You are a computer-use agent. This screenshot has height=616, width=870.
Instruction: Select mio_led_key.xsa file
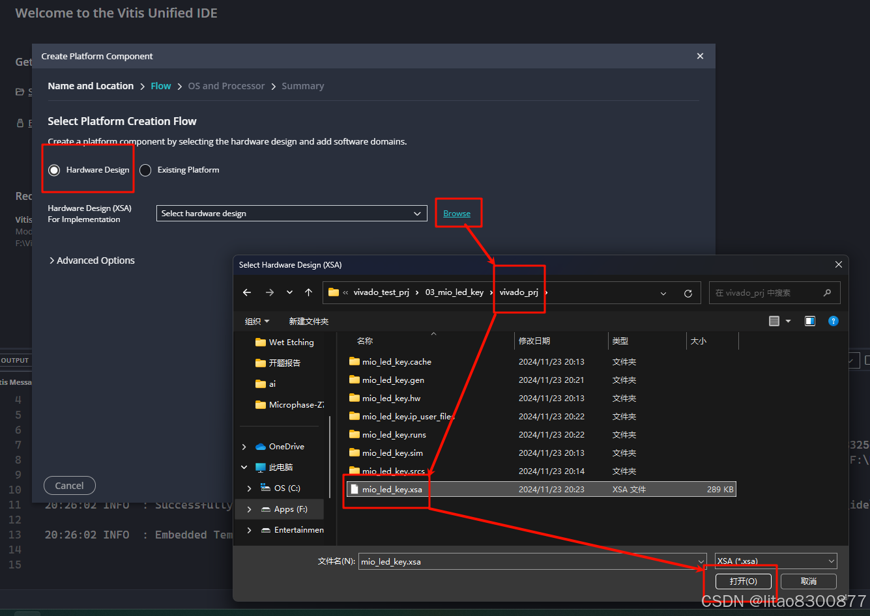pyautogui.click(x=542, y=489)
